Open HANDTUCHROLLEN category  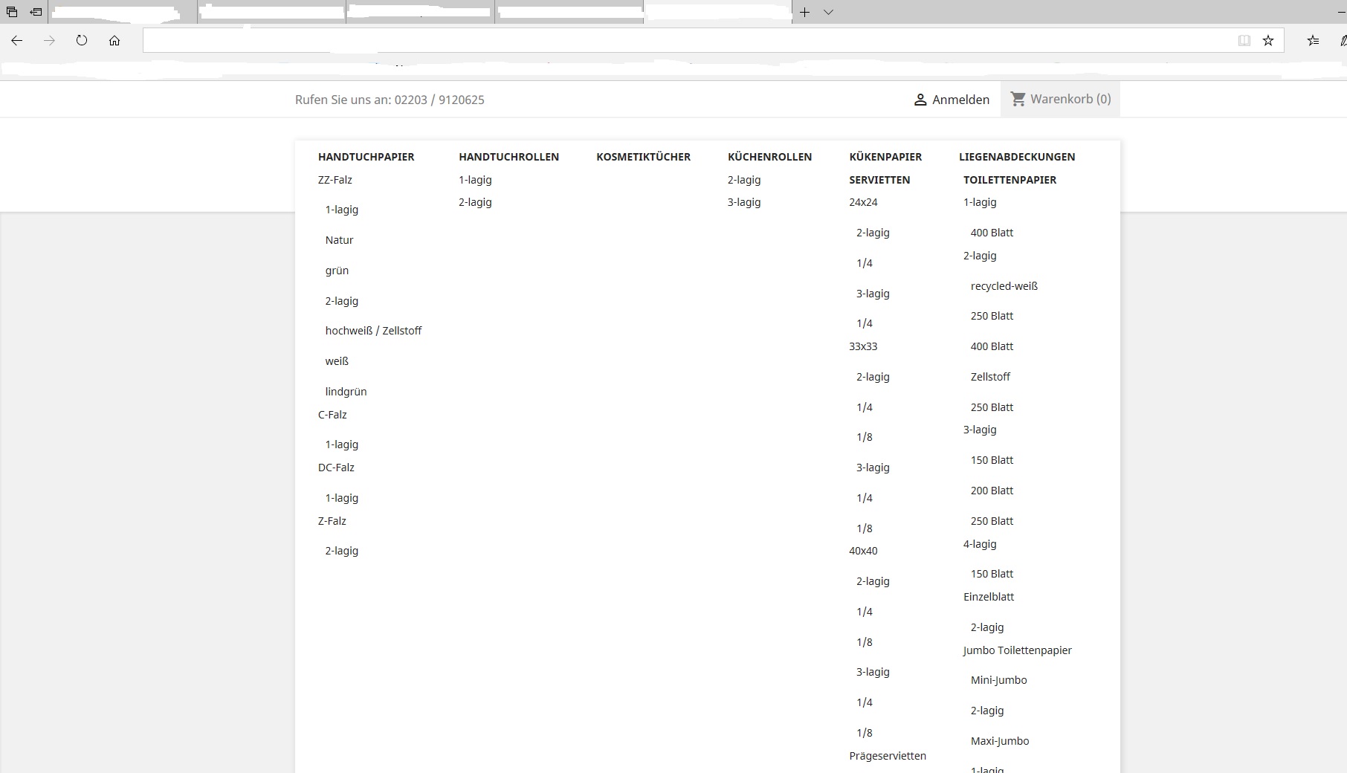pyautogui.click(x=508, y=157)
